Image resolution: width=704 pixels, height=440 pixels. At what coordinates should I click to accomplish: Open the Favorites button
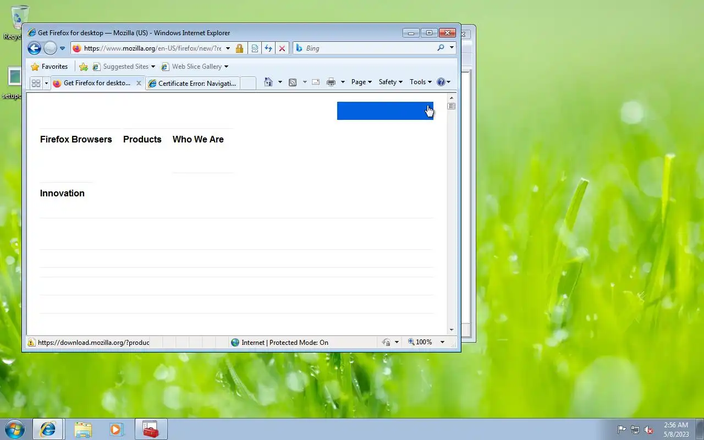50,67
